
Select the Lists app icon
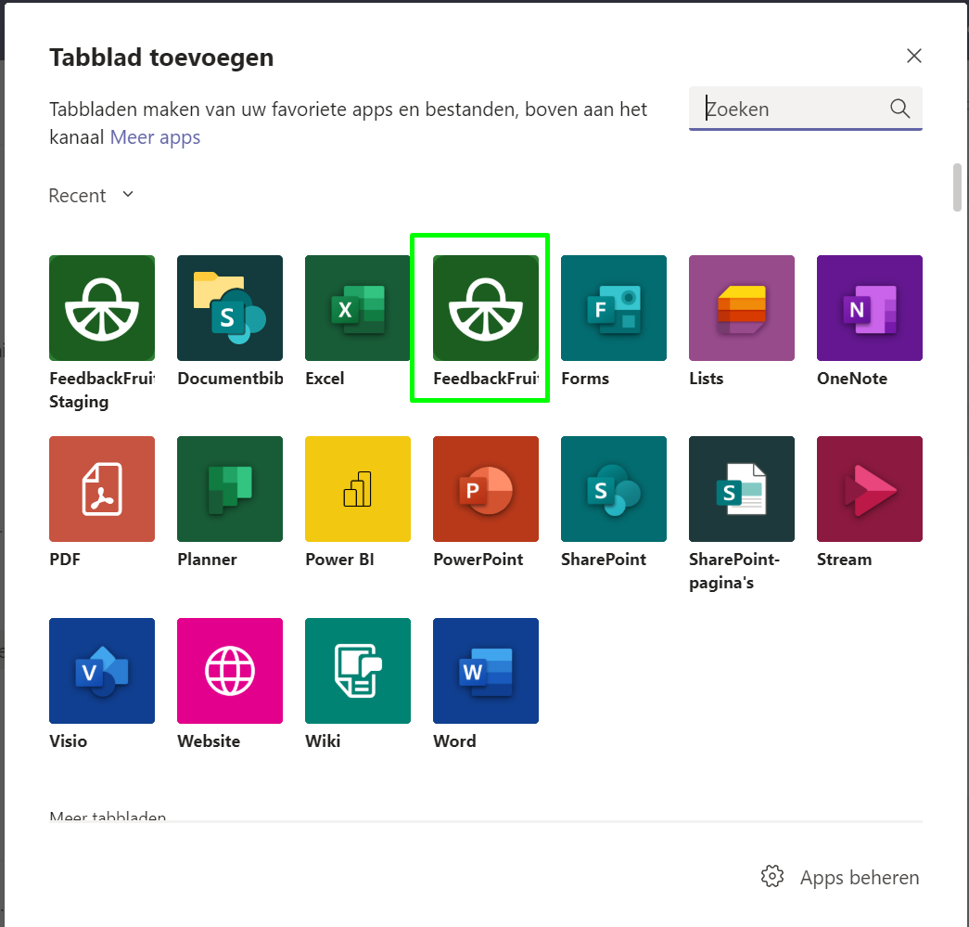click(x=742, y=308)
